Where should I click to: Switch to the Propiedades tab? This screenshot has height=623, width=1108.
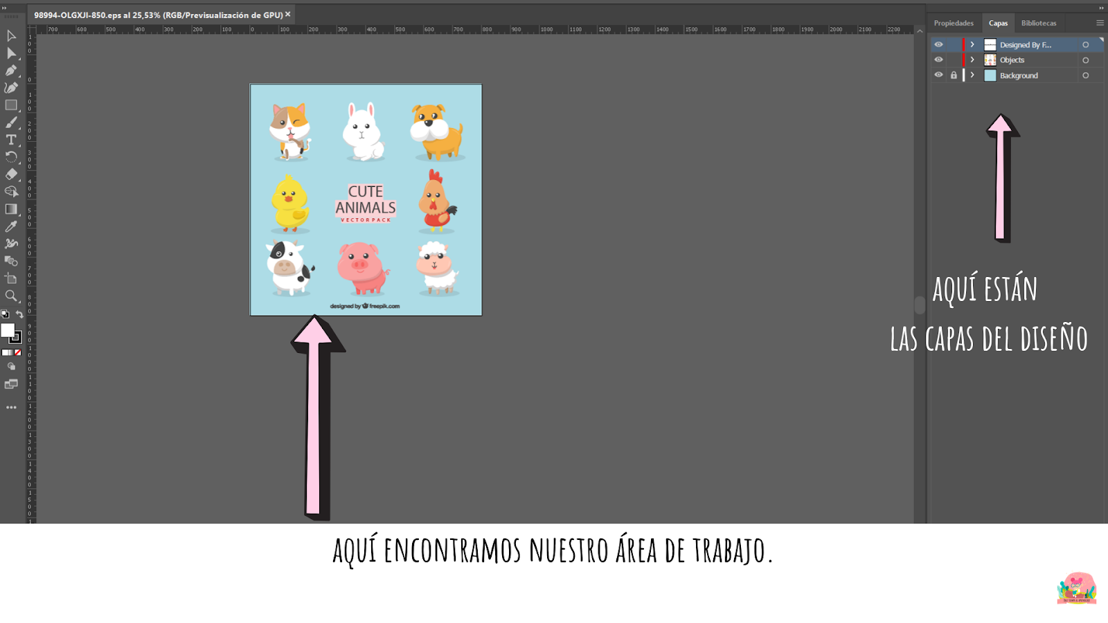click(x=954, y=22)
